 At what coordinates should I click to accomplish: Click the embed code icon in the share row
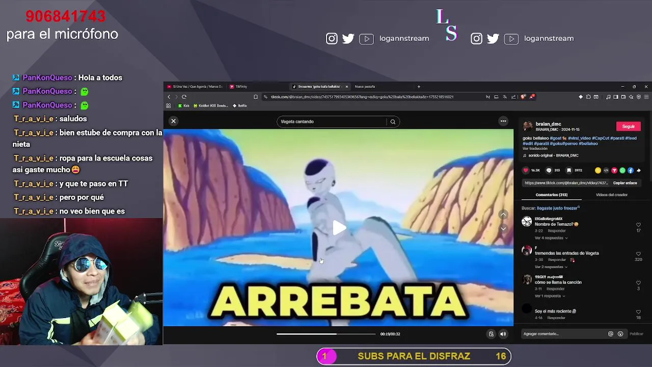point(606,170)
